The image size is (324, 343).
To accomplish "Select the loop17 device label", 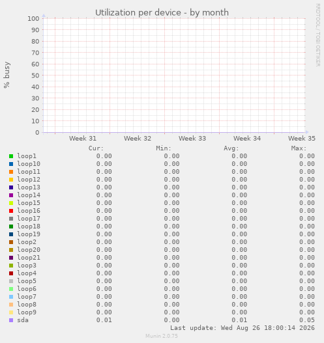I will 29,219.
